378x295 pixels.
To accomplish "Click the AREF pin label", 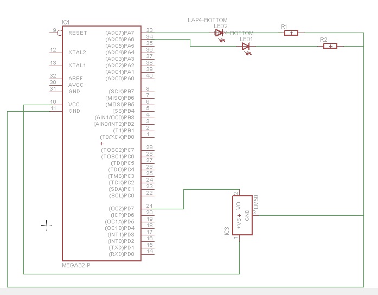I will click(75, 78).
